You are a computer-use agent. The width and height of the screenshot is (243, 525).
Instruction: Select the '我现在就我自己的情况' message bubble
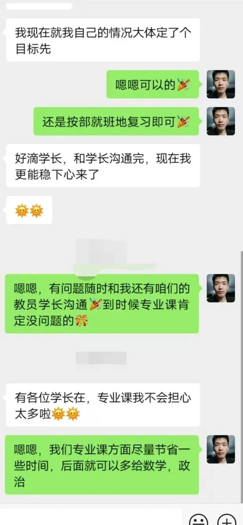(x=103, y=40)
